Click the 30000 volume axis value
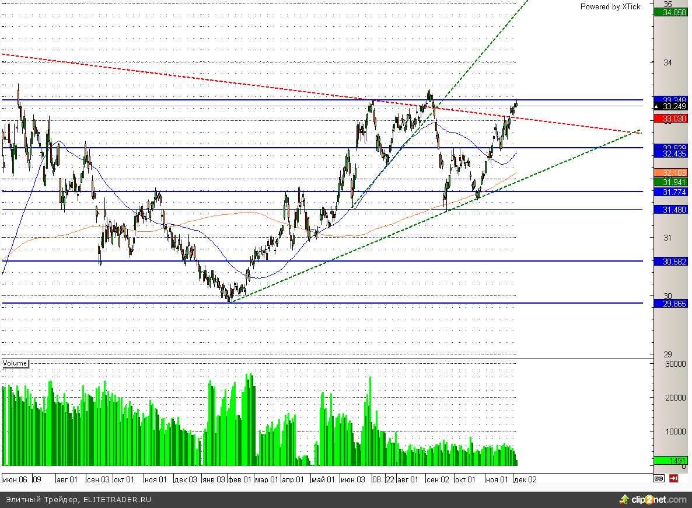Screen dimensions: 692x508 click(675, 364)
